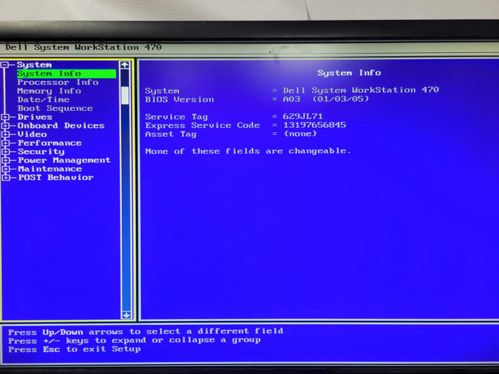Select the highlighted System Info entry
Image resolution: width=499 pixels, height=374 pixels.
tap(67, 74)
